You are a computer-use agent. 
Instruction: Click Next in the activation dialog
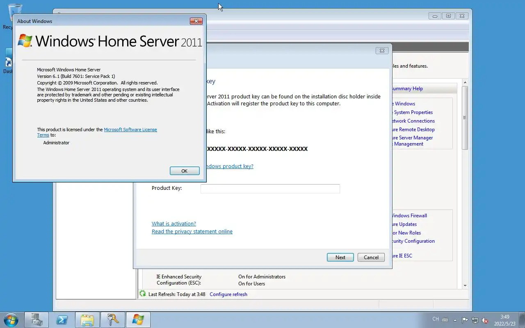coord(340,257)
